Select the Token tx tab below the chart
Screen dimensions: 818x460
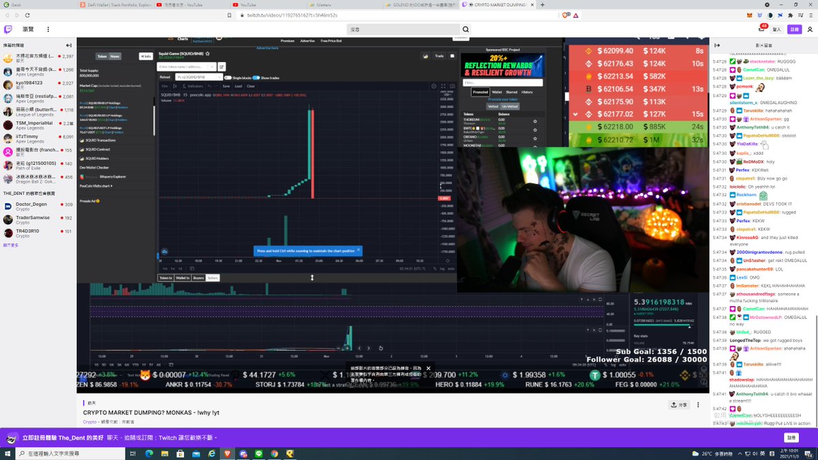coord(166,278)
